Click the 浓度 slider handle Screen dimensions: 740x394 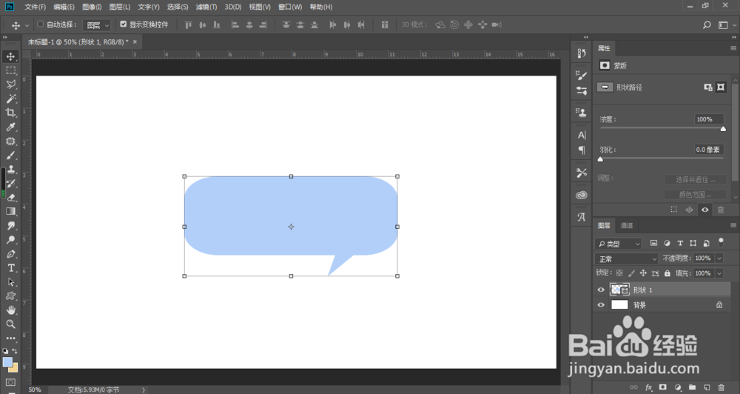click(723, 129)
